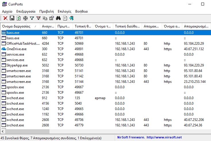This screenshot has height=141, width=211.
Task: Sort by the Όνομα α... column header
Action: coord(172,26)
